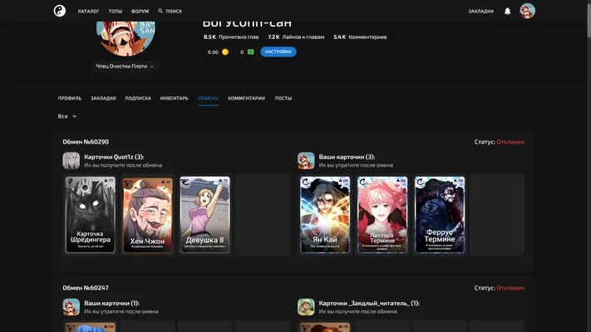This screenshot has width=591, height=332.
Task: Click the 8.5K Прочитано глав stat
Action: pyautogui.click(x=231, y=37)
